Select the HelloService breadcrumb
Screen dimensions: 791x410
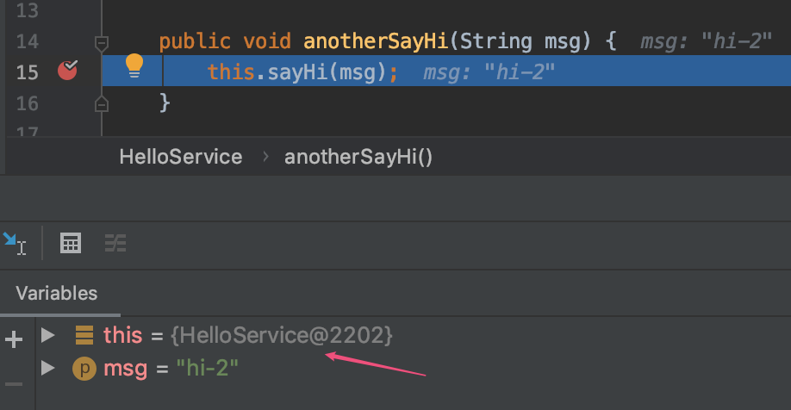coord(181,157)
